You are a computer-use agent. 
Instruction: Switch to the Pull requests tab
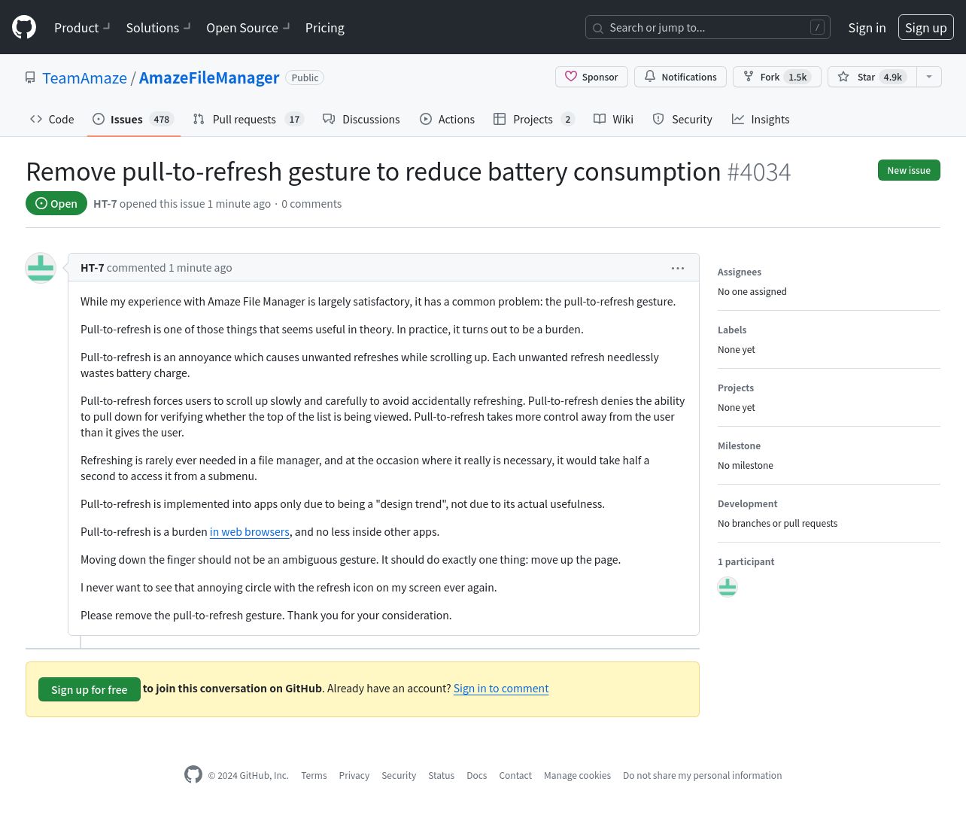click(x=248, y=119)
